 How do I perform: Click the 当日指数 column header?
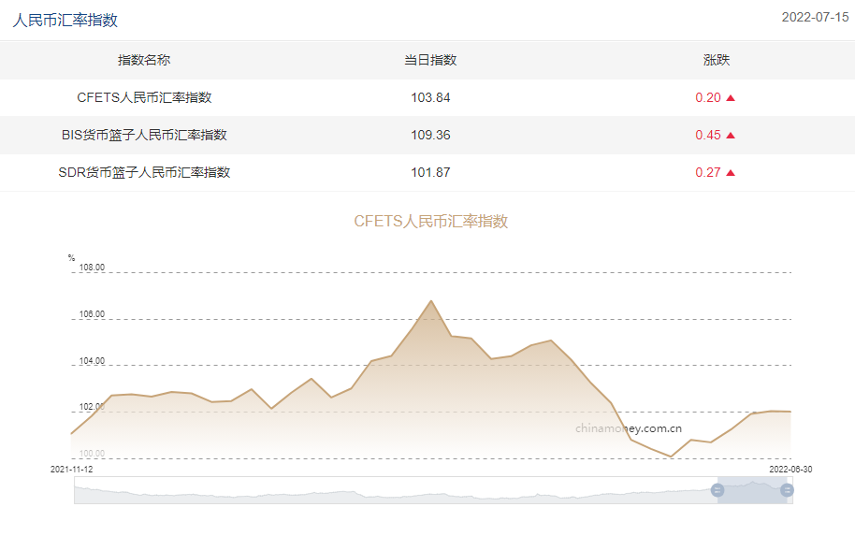pos(430,60)
